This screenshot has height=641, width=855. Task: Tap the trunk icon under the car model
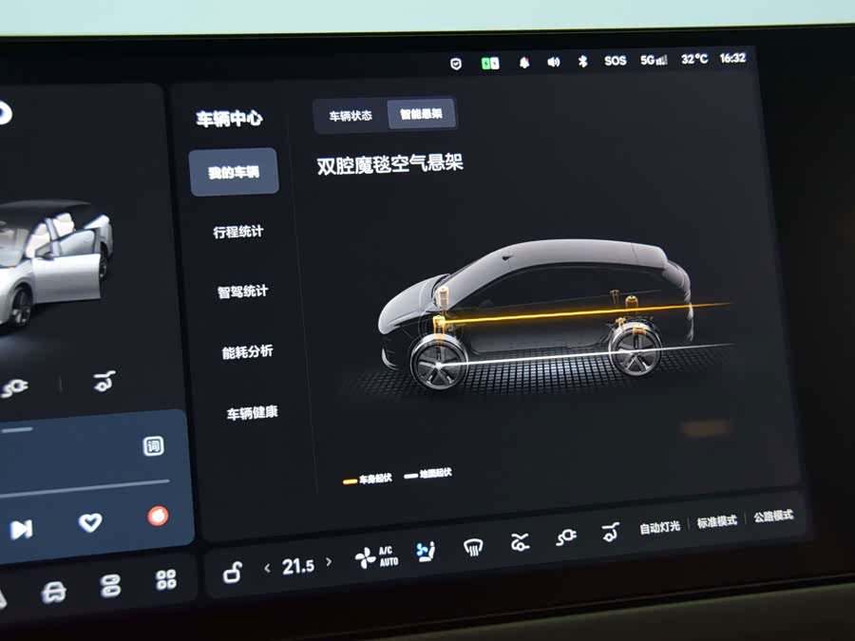[x=104, y=381]
